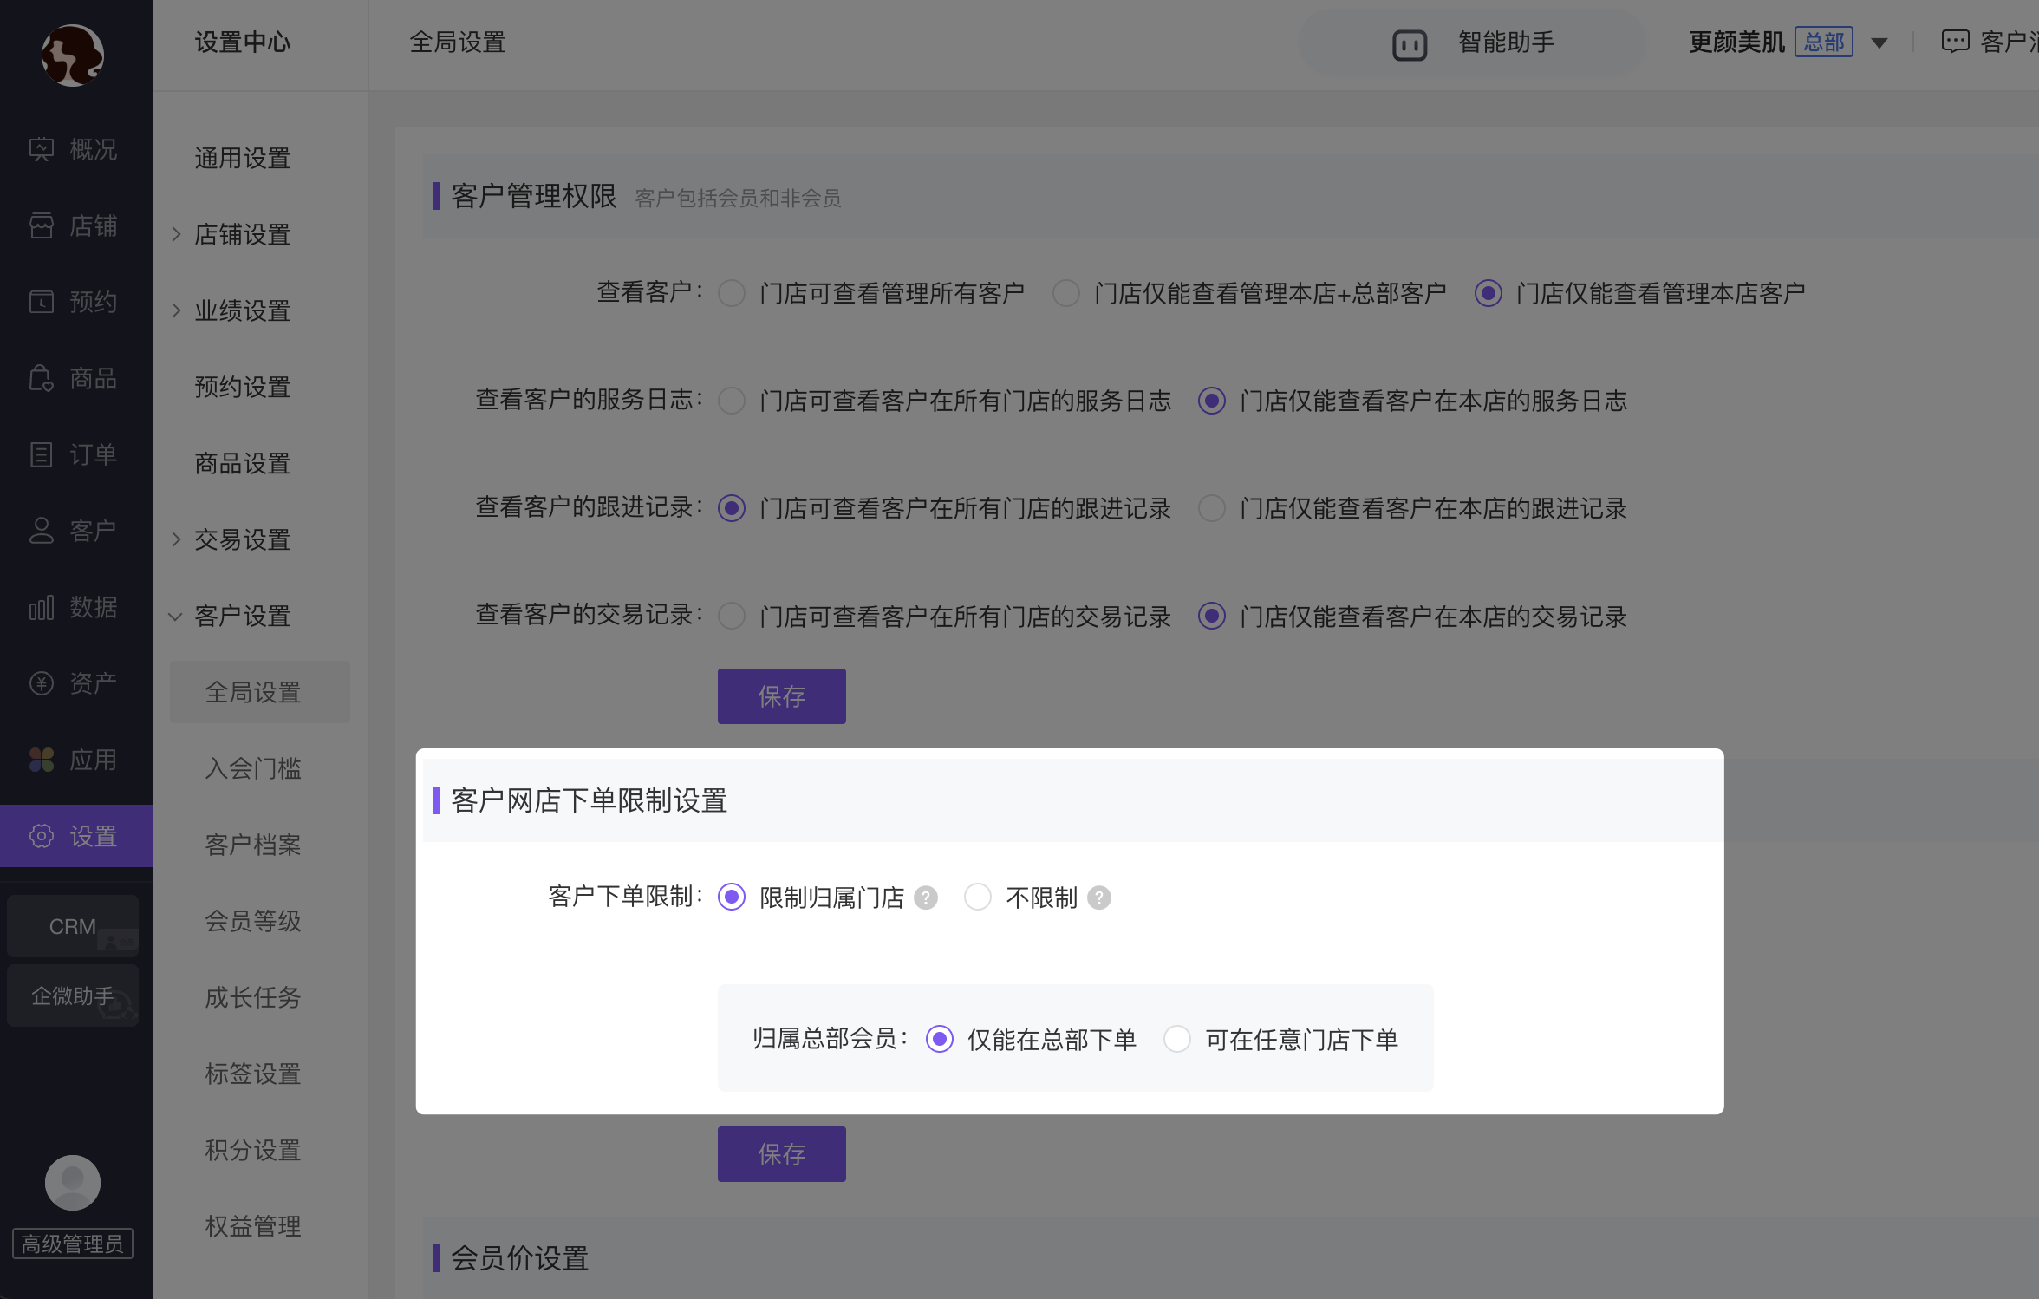Expand the 交易设置 section
2039x1299 pixels.
[x=242, y=539]
